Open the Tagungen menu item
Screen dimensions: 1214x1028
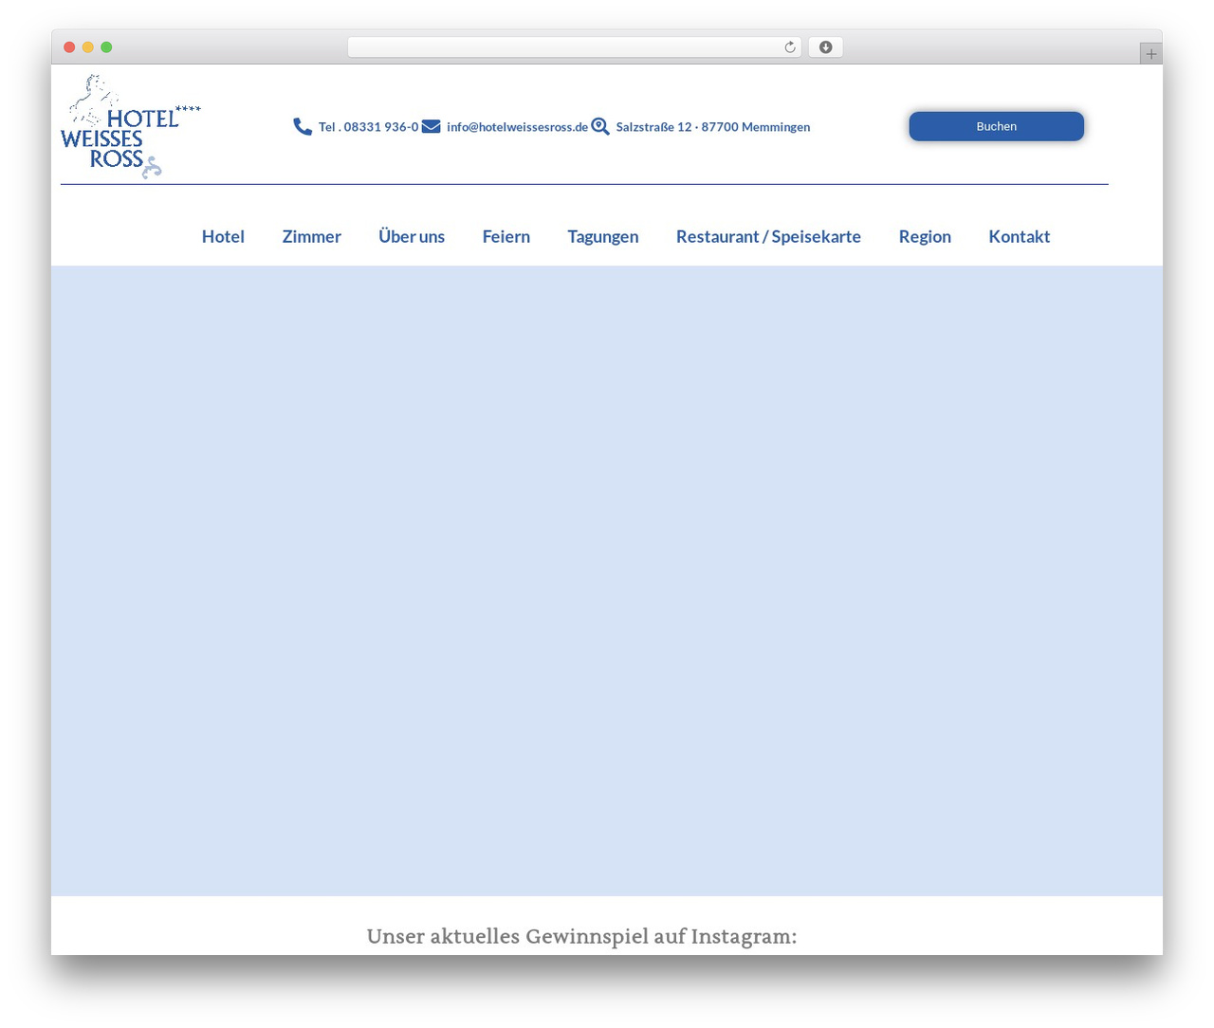pos(603,236)
